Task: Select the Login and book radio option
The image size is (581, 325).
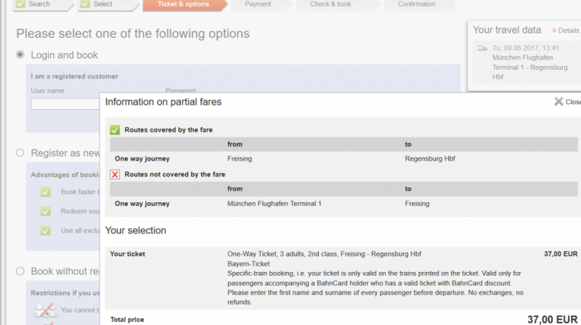Action: (x=20, y=55)
